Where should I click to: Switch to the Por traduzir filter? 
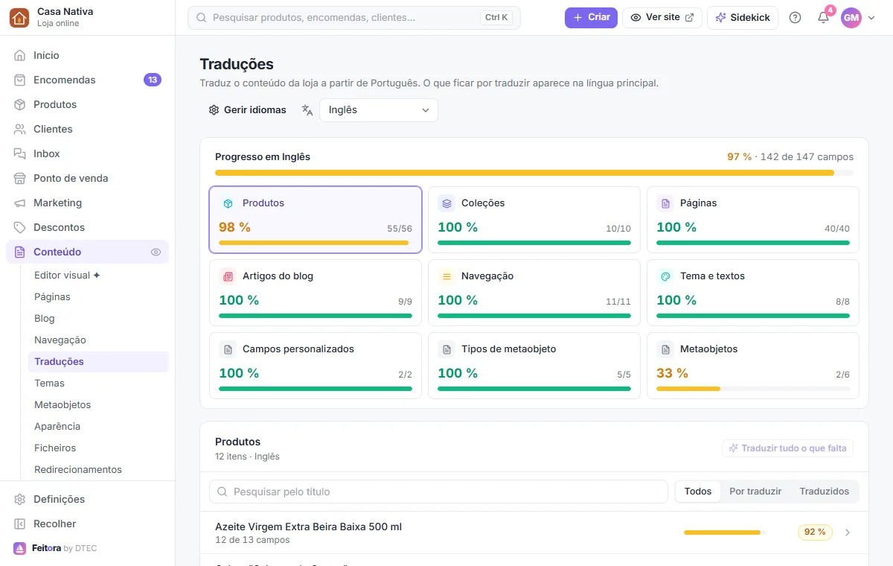pos(755,492)
